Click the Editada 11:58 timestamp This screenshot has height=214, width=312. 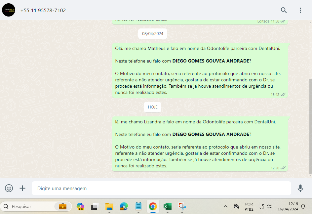click(x=268, y=21)
